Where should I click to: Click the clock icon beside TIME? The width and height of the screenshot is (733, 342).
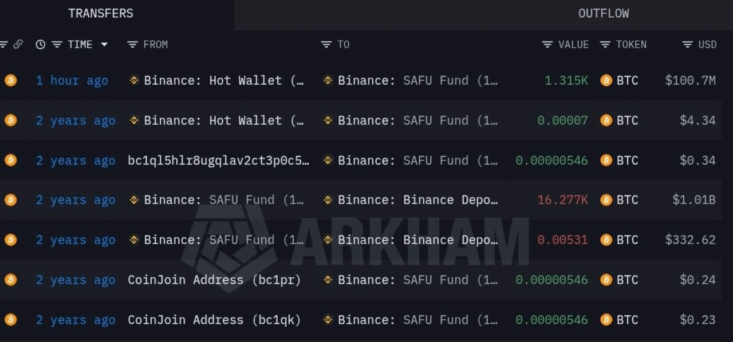pyautogui.click(x=40, y=44)
